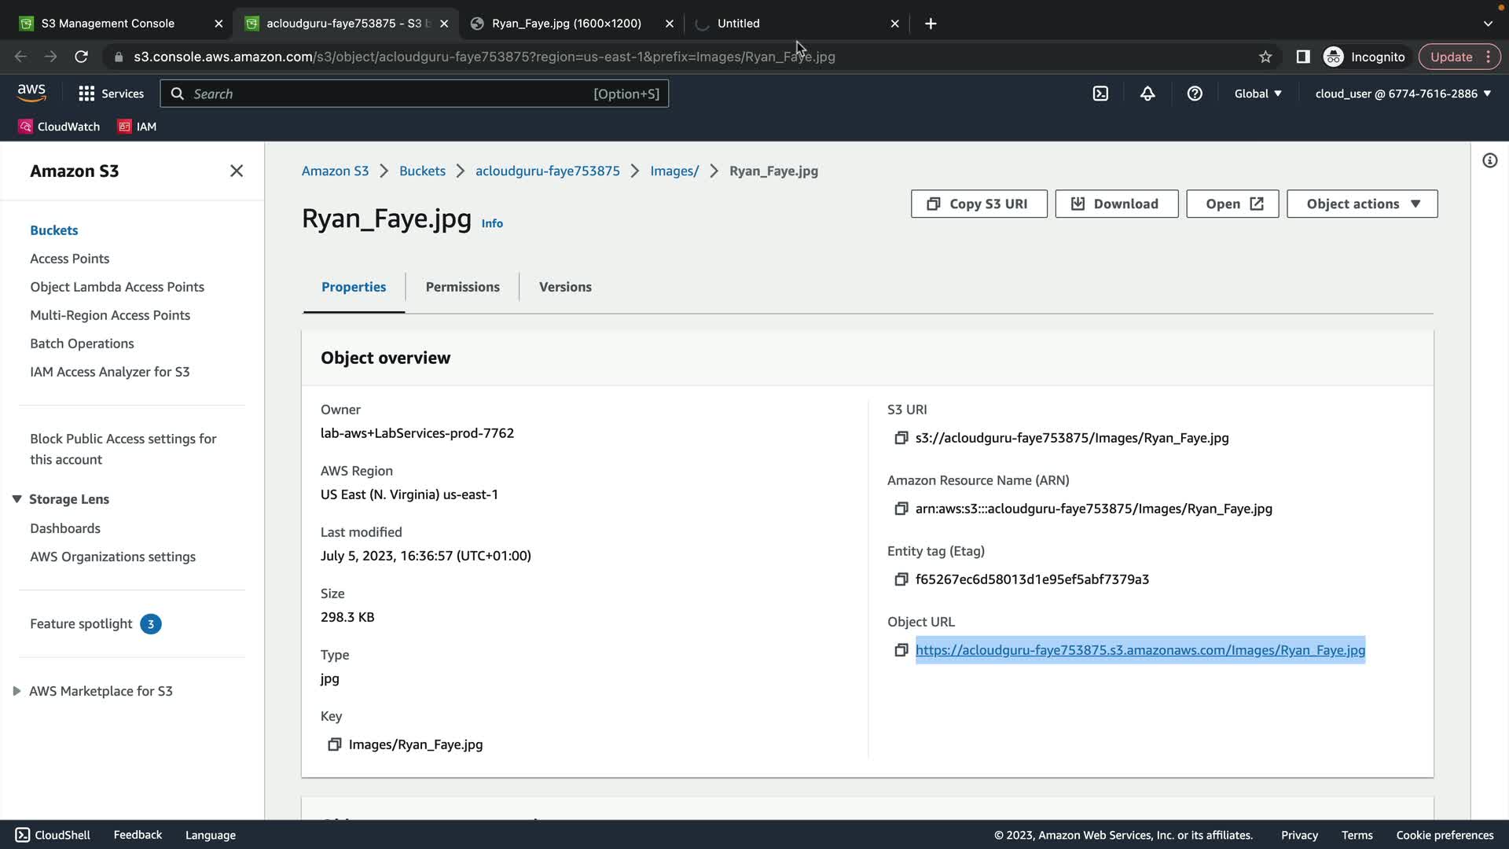Open the notifications bell icon
The height and width of the screenshot is (849, 1509).
pos(1147,94)
